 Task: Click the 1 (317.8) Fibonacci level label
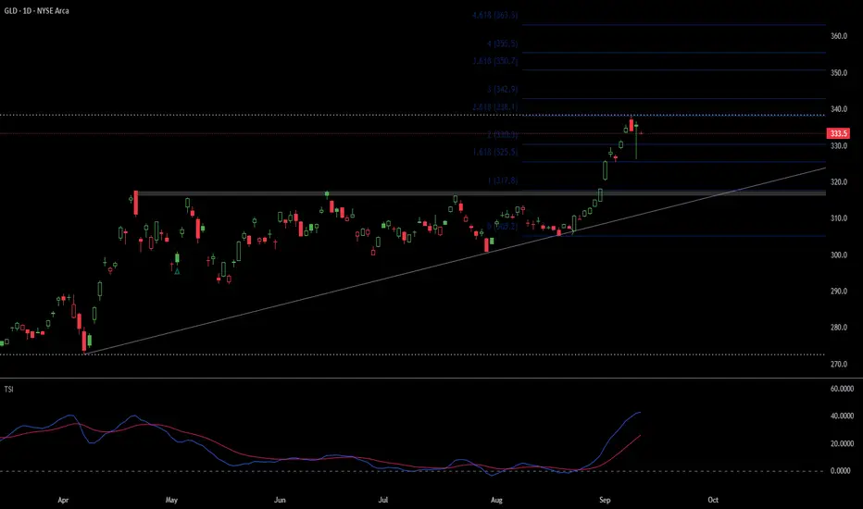[502, 180]
